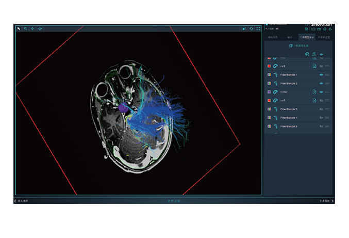This screenshot has height=238, width=349.
Task: Switch to the rightmost side panel tab
Action: (324, 38)
